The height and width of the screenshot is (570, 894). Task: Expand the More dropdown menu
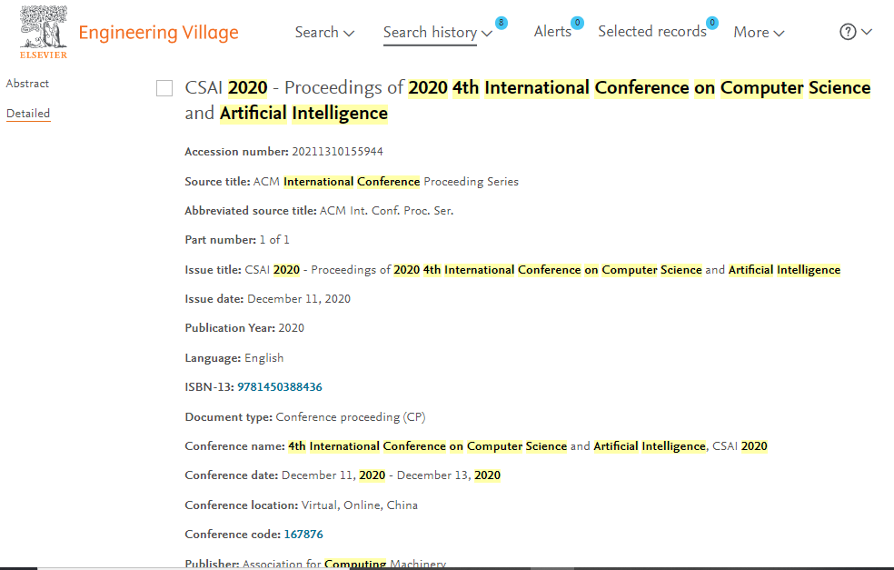pos(759,33)
